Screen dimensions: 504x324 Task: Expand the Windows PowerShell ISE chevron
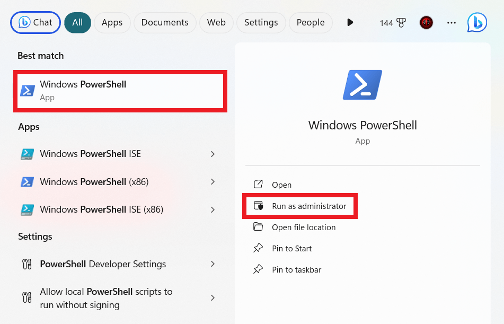pyautogui.click(x=213, y=154)
